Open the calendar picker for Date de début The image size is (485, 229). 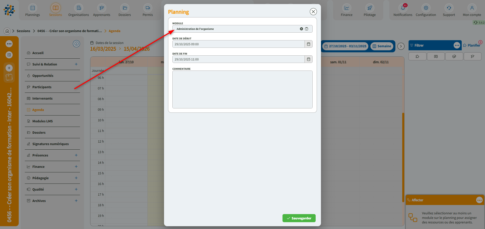[x=308, y=44]
